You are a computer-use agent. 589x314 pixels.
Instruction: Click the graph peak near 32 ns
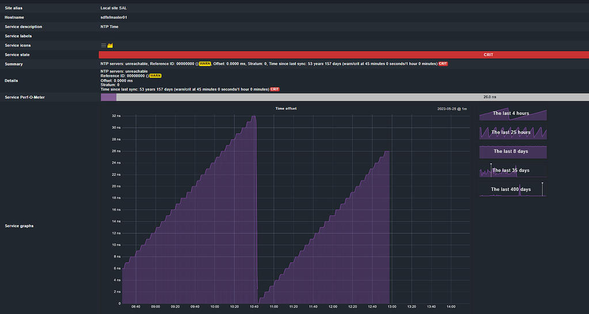click(x=253, y=117)
